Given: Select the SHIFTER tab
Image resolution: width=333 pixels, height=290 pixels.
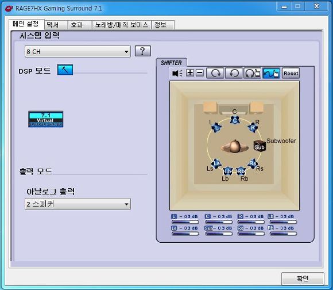Looking at the screenshot, I should (x=172, y=63).
